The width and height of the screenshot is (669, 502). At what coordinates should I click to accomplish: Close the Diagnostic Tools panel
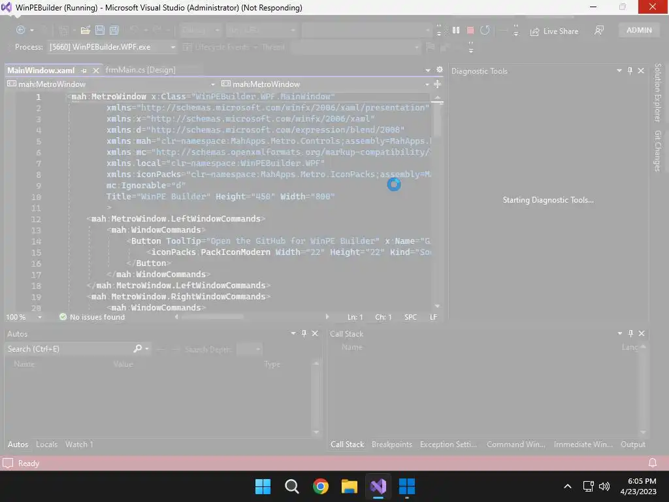click(x=641, y=71)
